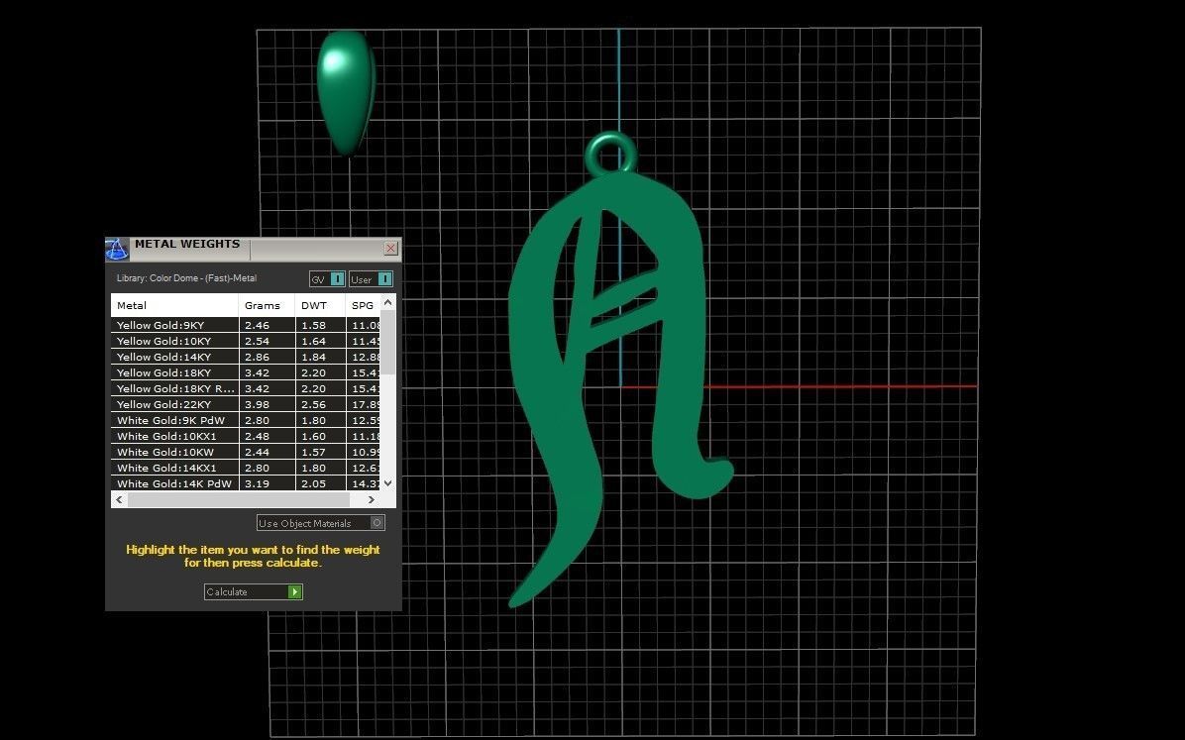Select the White Gold:14KX1 row
The image size is (1185, 740).
246,468
